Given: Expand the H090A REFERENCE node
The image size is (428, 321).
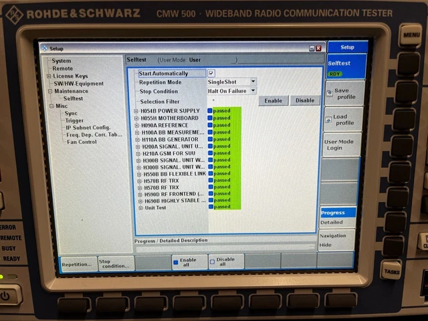Looking at the screenshot, I should (136, 126).
